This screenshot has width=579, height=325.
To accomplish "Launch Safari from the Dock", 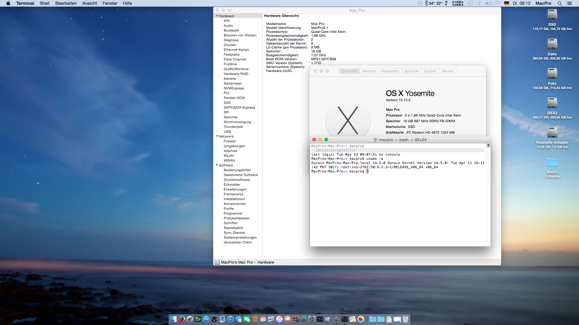I will tap(230, 319).
